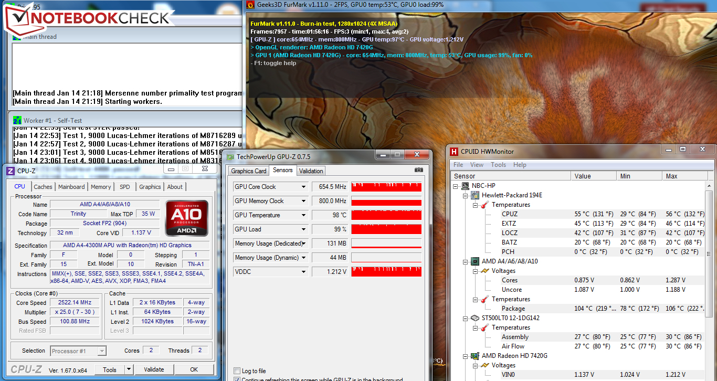The height and width of the screenshot is (381, 717).
Task: Open the Help menu in HWMonitor
Action: [x=520, y=165]
